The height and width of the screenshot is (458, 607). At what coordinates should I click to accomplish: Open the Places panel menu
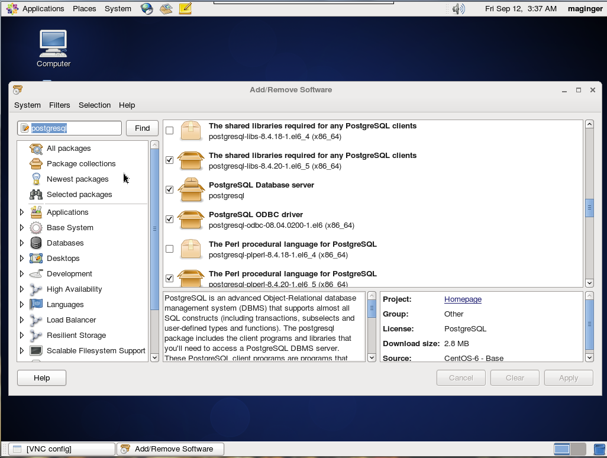[x=85, y=8]
